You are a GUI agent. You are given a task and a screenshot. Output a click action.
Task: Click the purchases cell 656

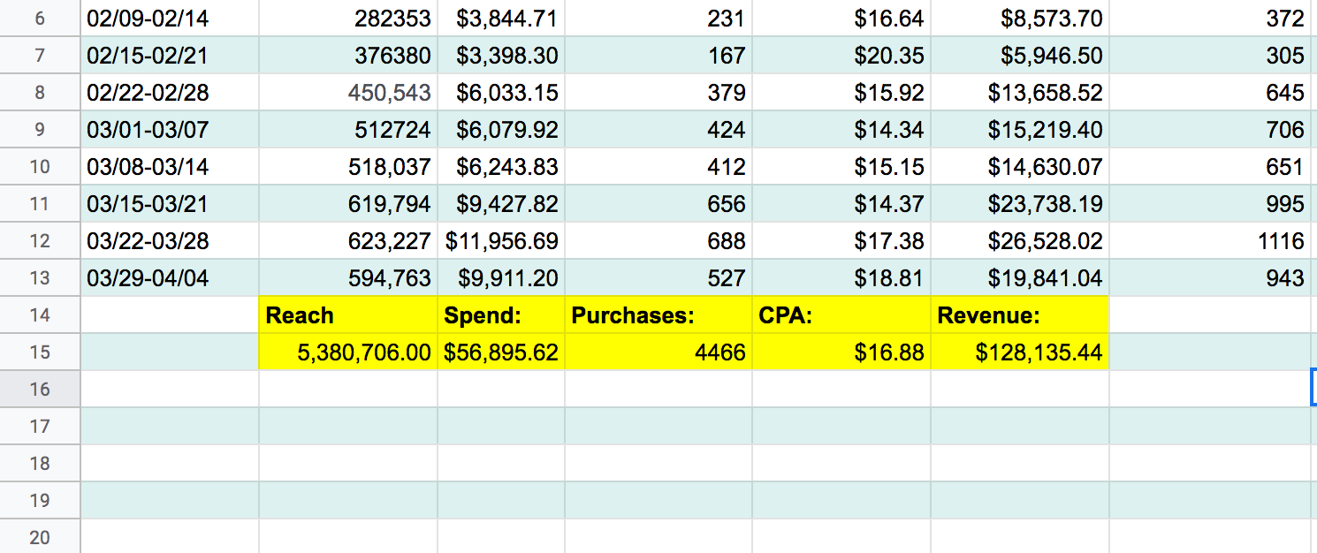click(658, 204)
